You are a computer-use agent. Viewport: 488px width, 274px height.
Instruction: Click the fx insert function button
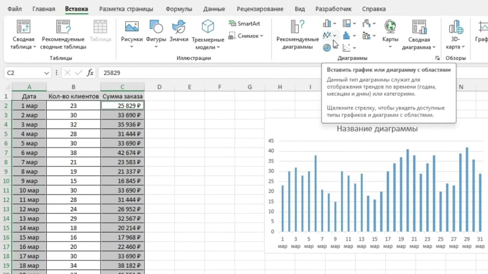[x=90, y=73]
